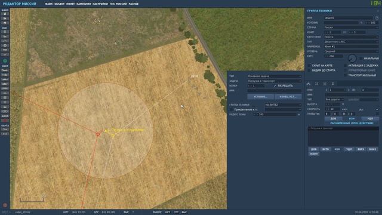Click the КУРС heading dial
Screen dimensions: 382x215
coord(352,59)
